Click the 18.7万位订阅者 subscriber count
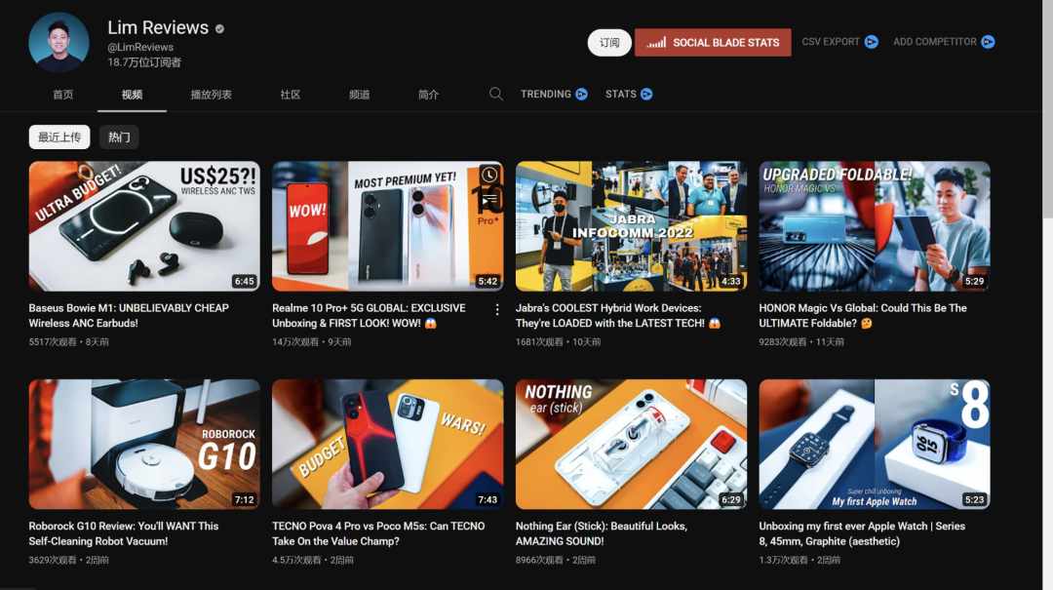Image resolution: width=1053 pixels, height=590 pixels. [x=144, y=62]
